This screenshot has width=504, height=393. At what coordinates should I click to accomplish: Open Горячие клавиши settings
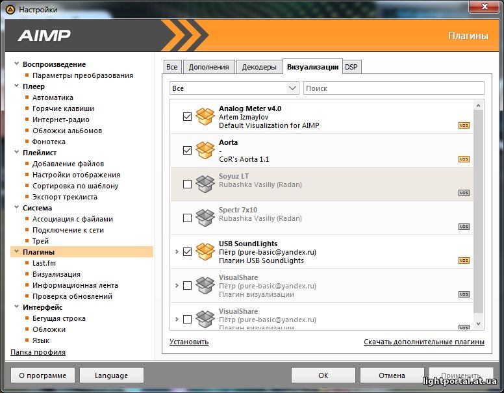[63, 108]
